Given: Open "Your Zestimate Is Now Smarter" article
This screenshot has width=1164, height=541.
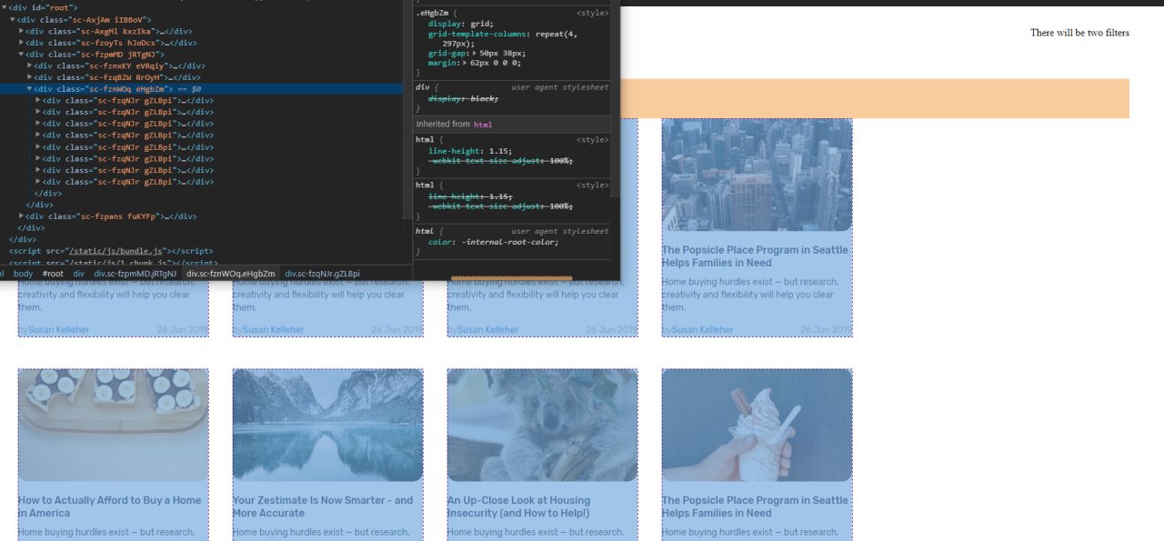Looking at the screenshot, I should [323, 506].
